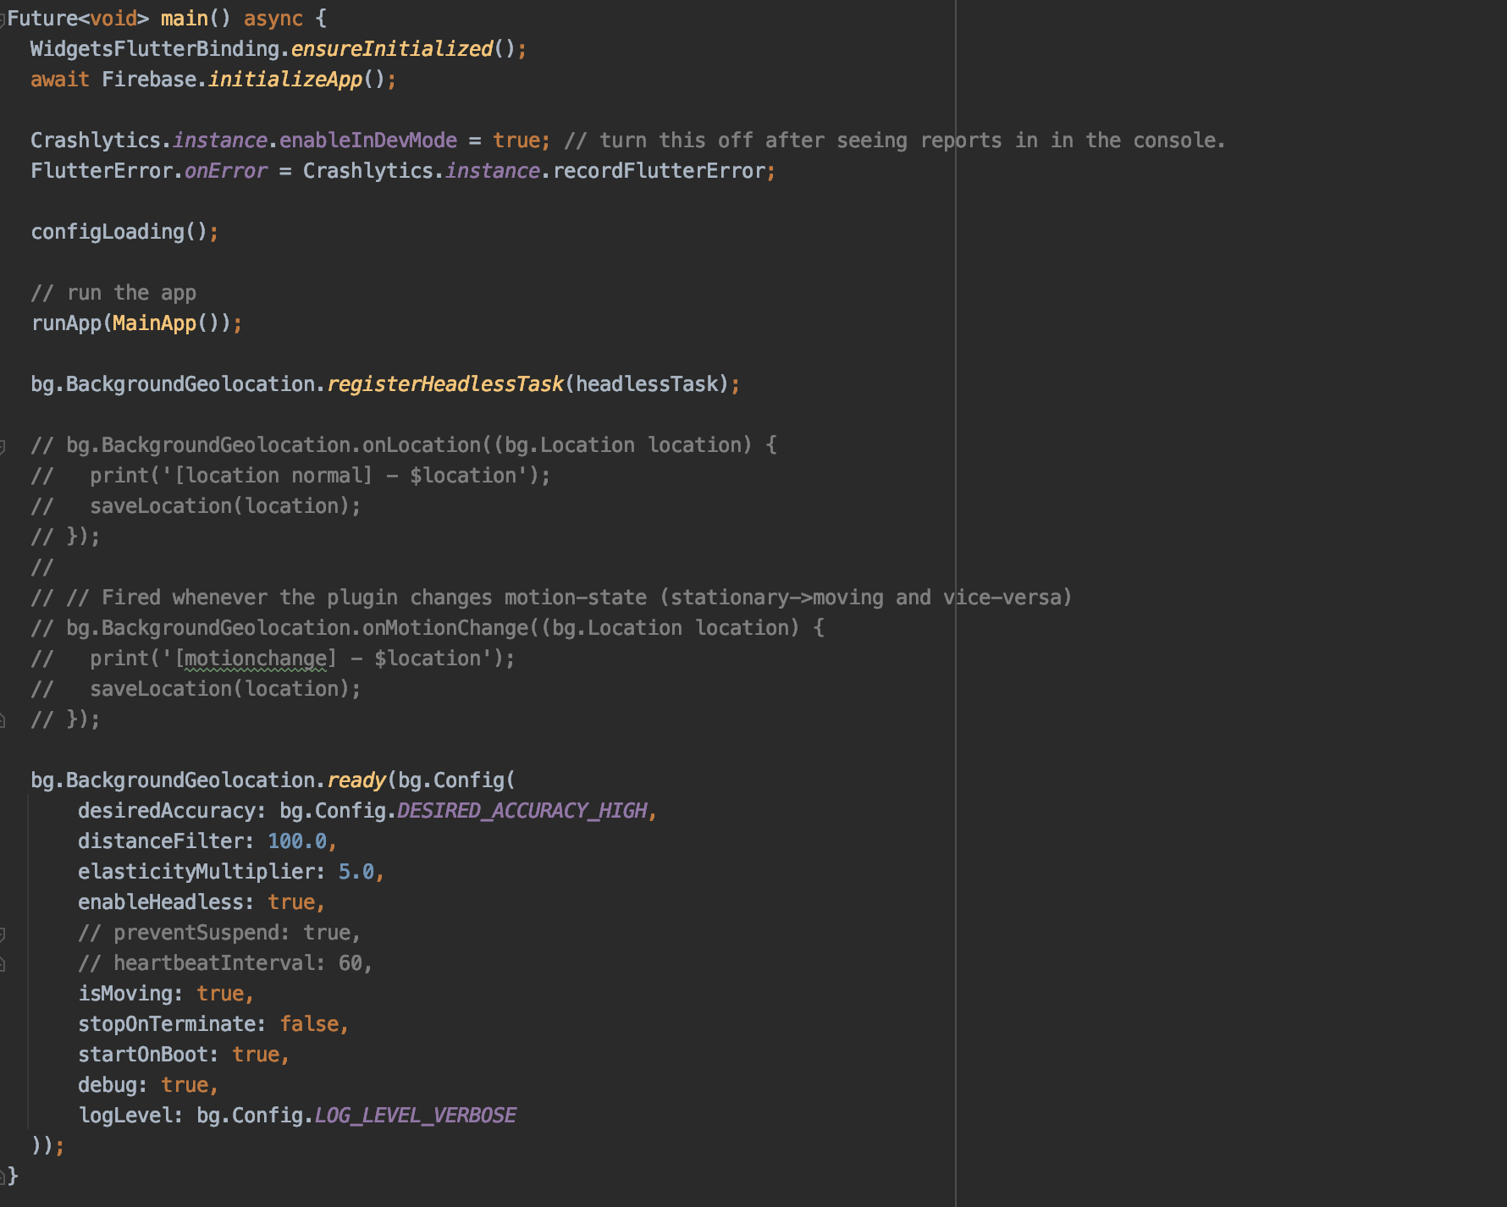Place cursor on the runApp(MainApp()) call
Viewport: 1507px width, 1207px height.
click(x=135, y=322)
